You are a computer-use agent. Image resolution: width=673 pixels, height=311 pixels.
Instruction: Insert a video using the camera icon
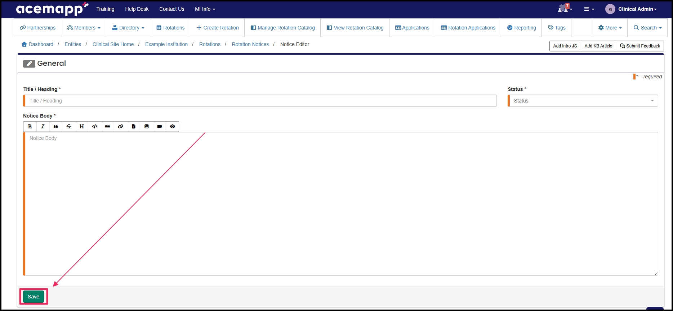[160, 127]
